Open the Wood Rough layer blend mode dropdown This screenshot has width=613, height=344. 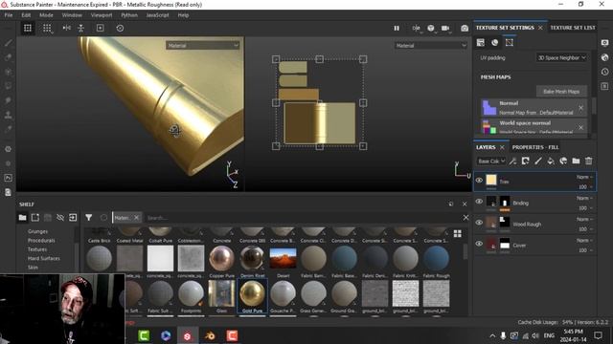[585, 219]
